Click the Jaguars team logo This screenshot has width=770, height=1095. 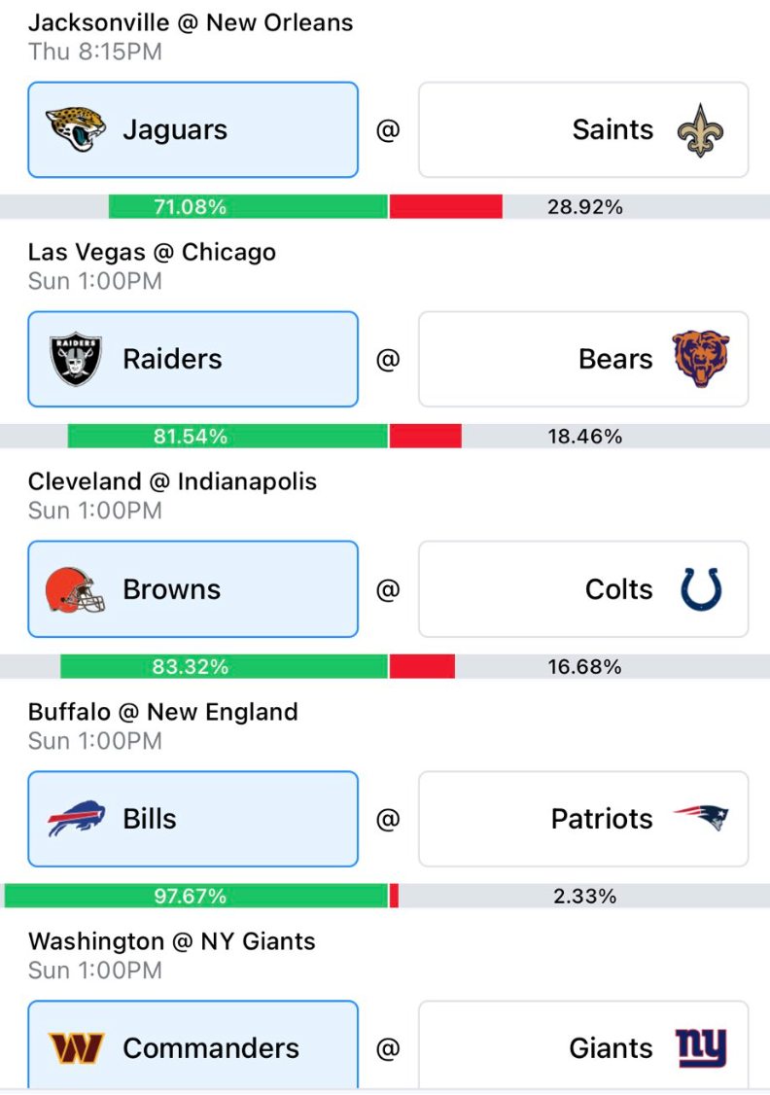[76, 129]
